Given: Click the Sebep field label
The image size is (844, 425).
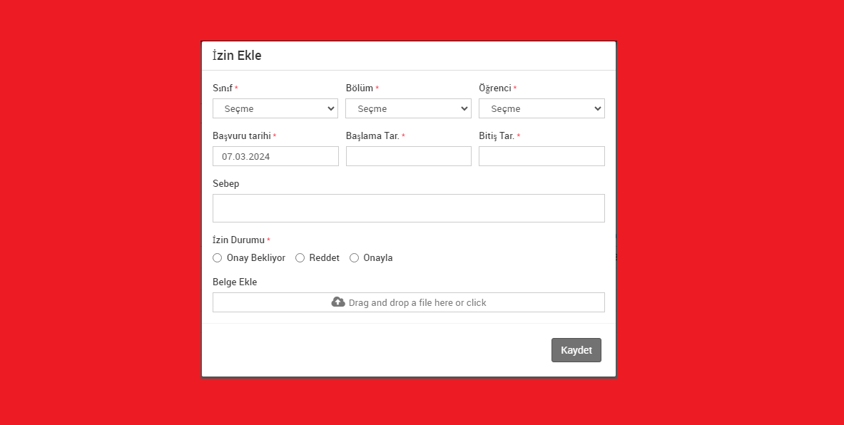Looking at the screenshot, I should pos(226,184).
